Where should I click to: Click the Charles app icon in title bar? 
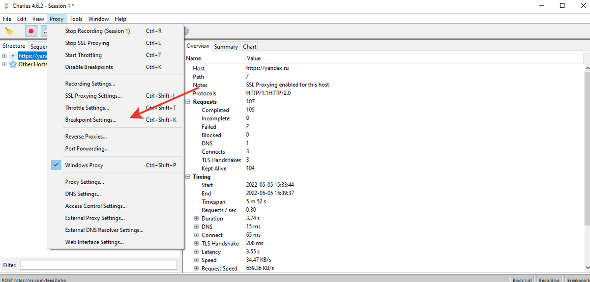[x=6, y=6]
